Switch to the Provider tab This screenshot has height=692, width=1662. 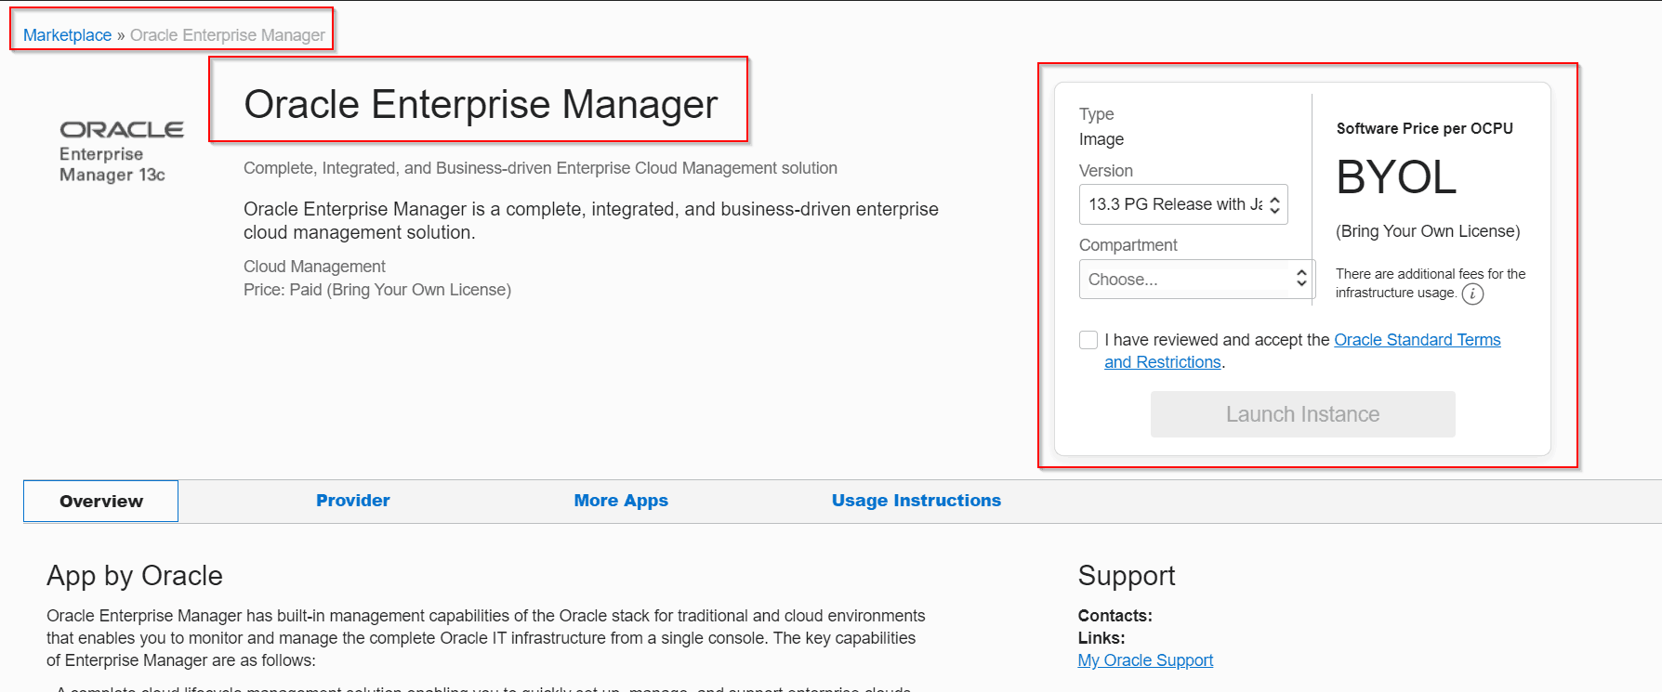click(353, 501)
